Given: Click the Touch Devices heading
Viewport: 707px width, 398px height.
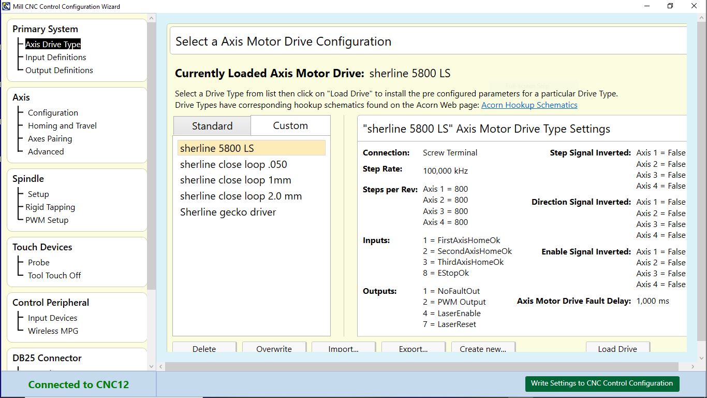Looking at the screenshot, I should pyautogui.click(x=42, y=247).
